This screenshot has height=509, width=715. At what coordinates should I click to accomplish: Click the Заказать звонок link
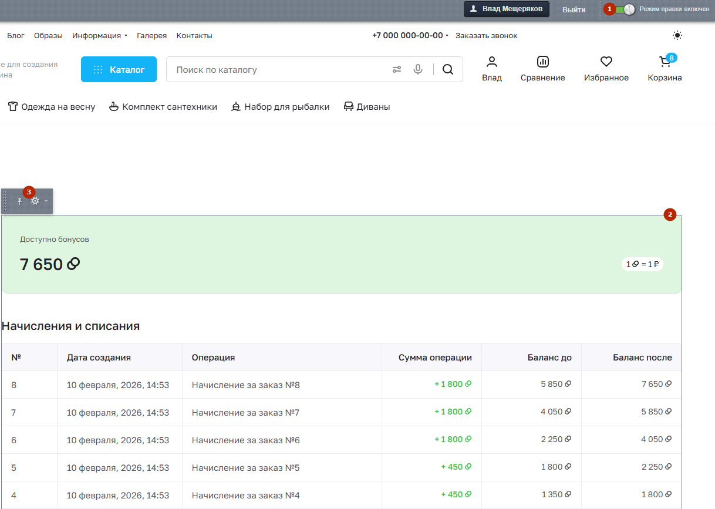486,36
